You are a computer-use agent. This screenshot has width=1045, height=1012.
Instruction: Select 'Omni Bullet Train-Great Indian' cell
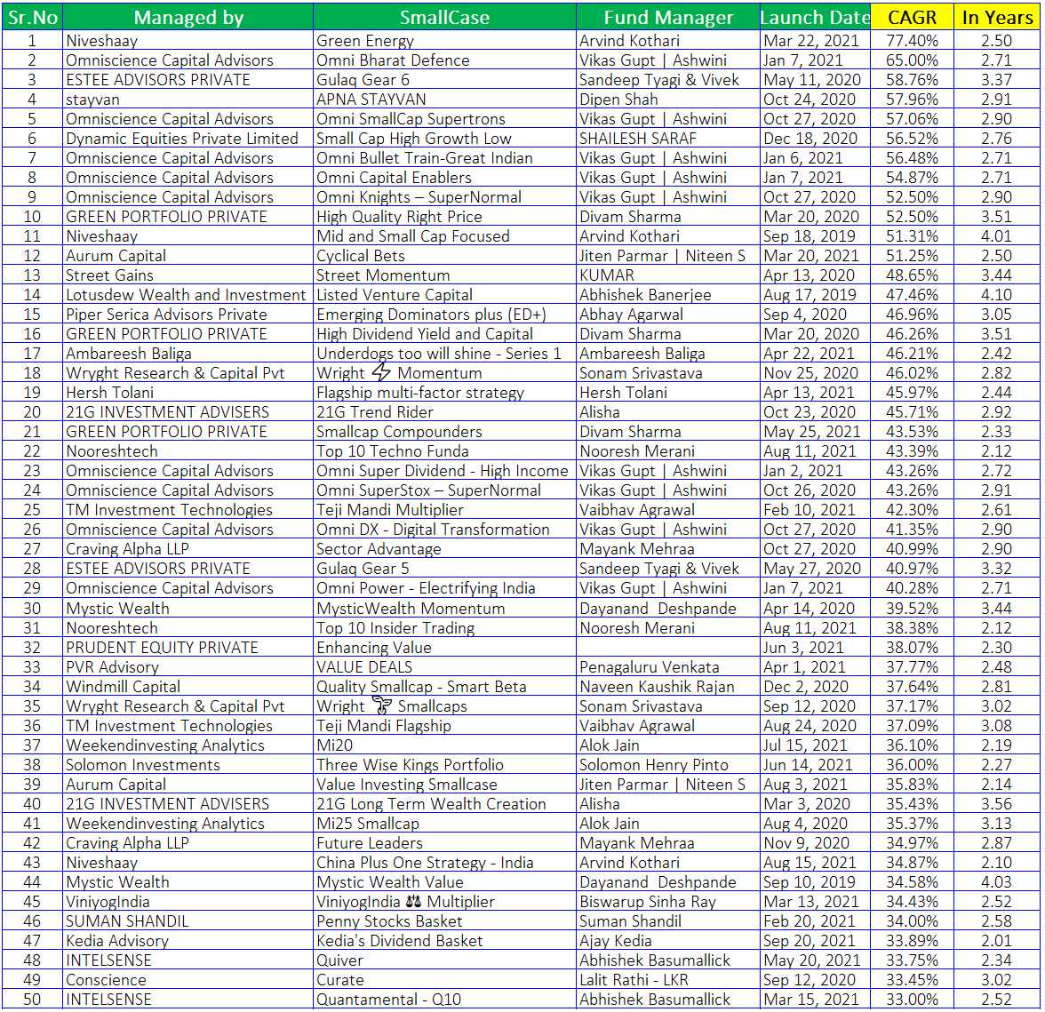(x=444, y=158)
